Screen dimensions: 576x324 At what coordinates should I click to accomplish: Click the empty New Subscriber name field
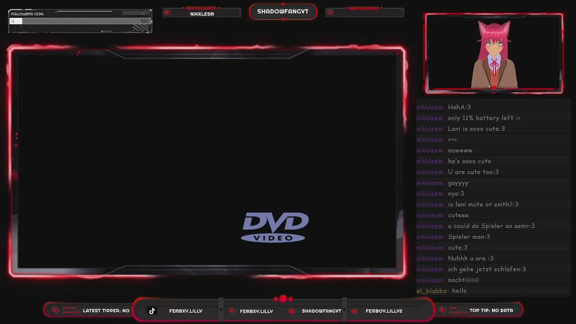tap(364, 13)
